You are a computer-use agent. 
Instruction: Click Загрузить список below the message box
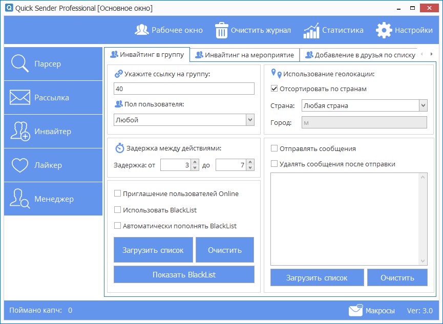(317, 277)
